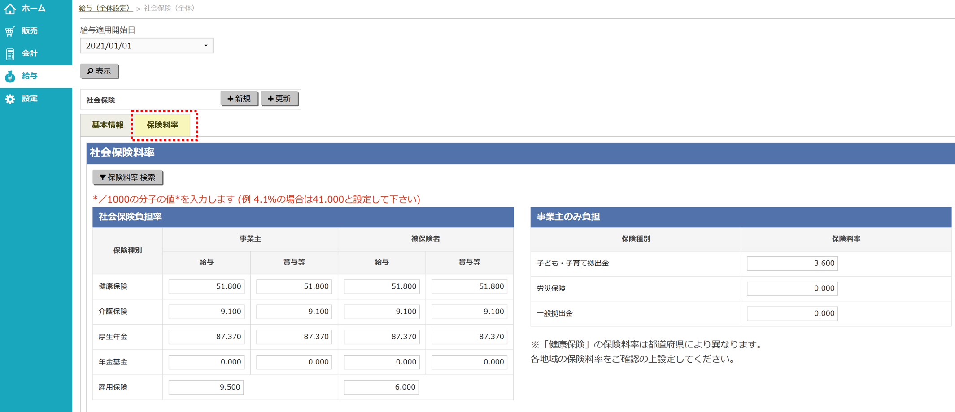Edit the 子ども・子育て拠出金 rate field
955x412 pixels.
coord(792,263)
